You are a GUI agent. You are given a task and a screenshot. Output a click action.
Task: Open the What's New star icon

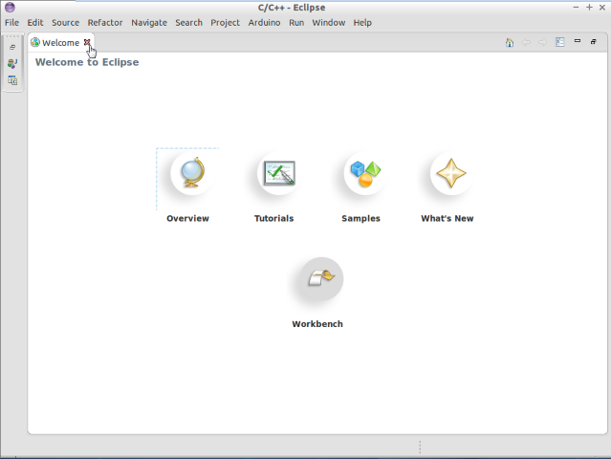tap(451, 173)
